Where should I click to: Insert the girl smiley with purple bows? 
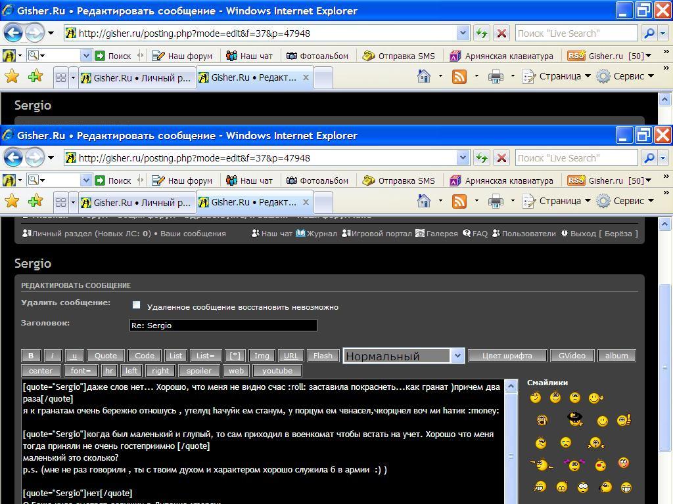point(574,465)
